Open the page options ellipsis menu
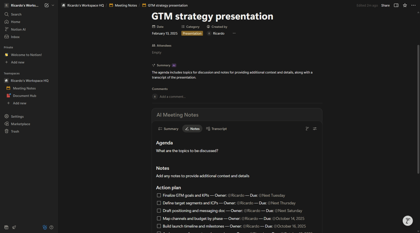 413,5
